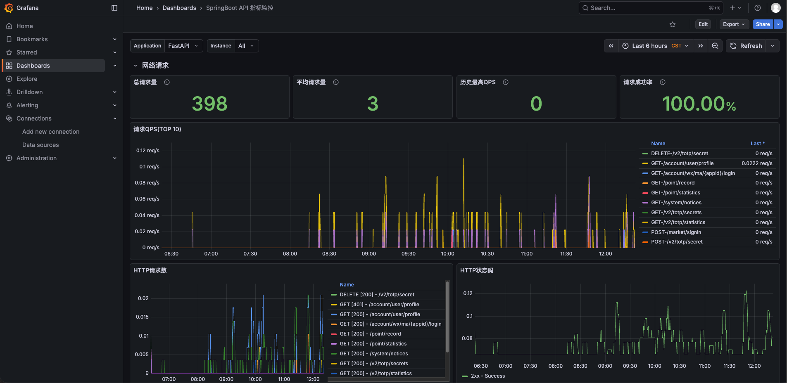This screenshot has width=787, height=383.
Task: Open the Application FastAPI variable dropdown
Action: [183, 46]
